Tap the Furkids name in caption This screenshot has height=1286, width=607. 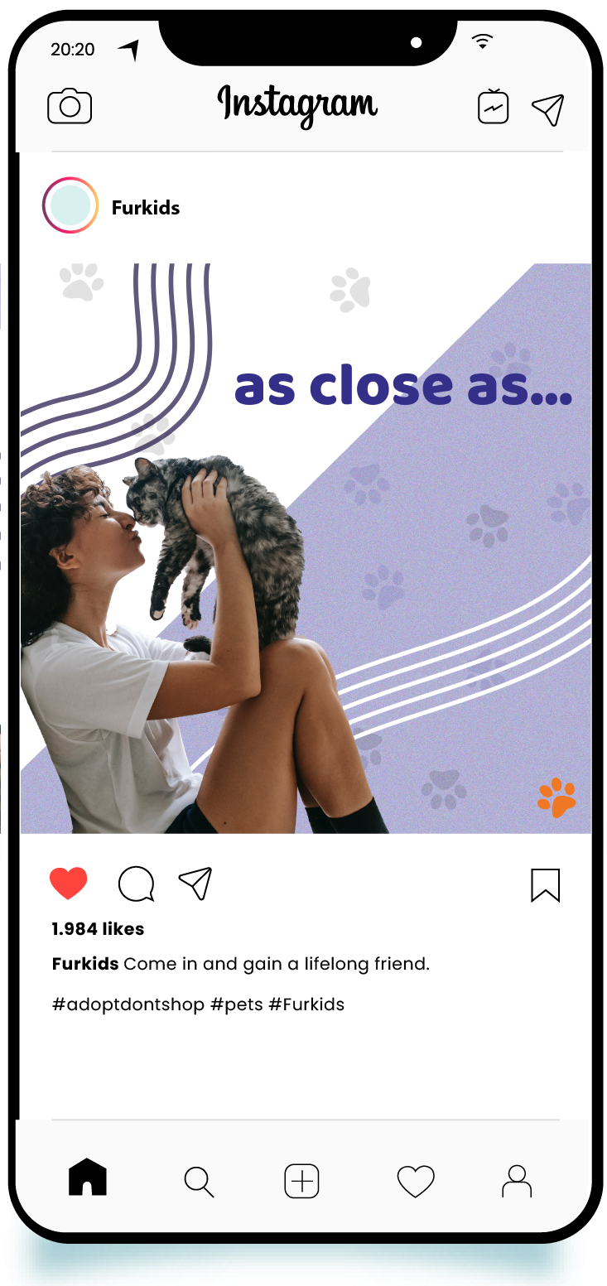click(85, 964)
